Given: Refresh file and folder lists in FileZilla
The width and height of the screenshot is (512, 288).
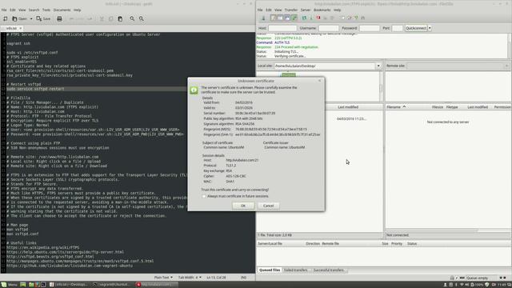Looking at the screenshot, I should tap(304, 18).
